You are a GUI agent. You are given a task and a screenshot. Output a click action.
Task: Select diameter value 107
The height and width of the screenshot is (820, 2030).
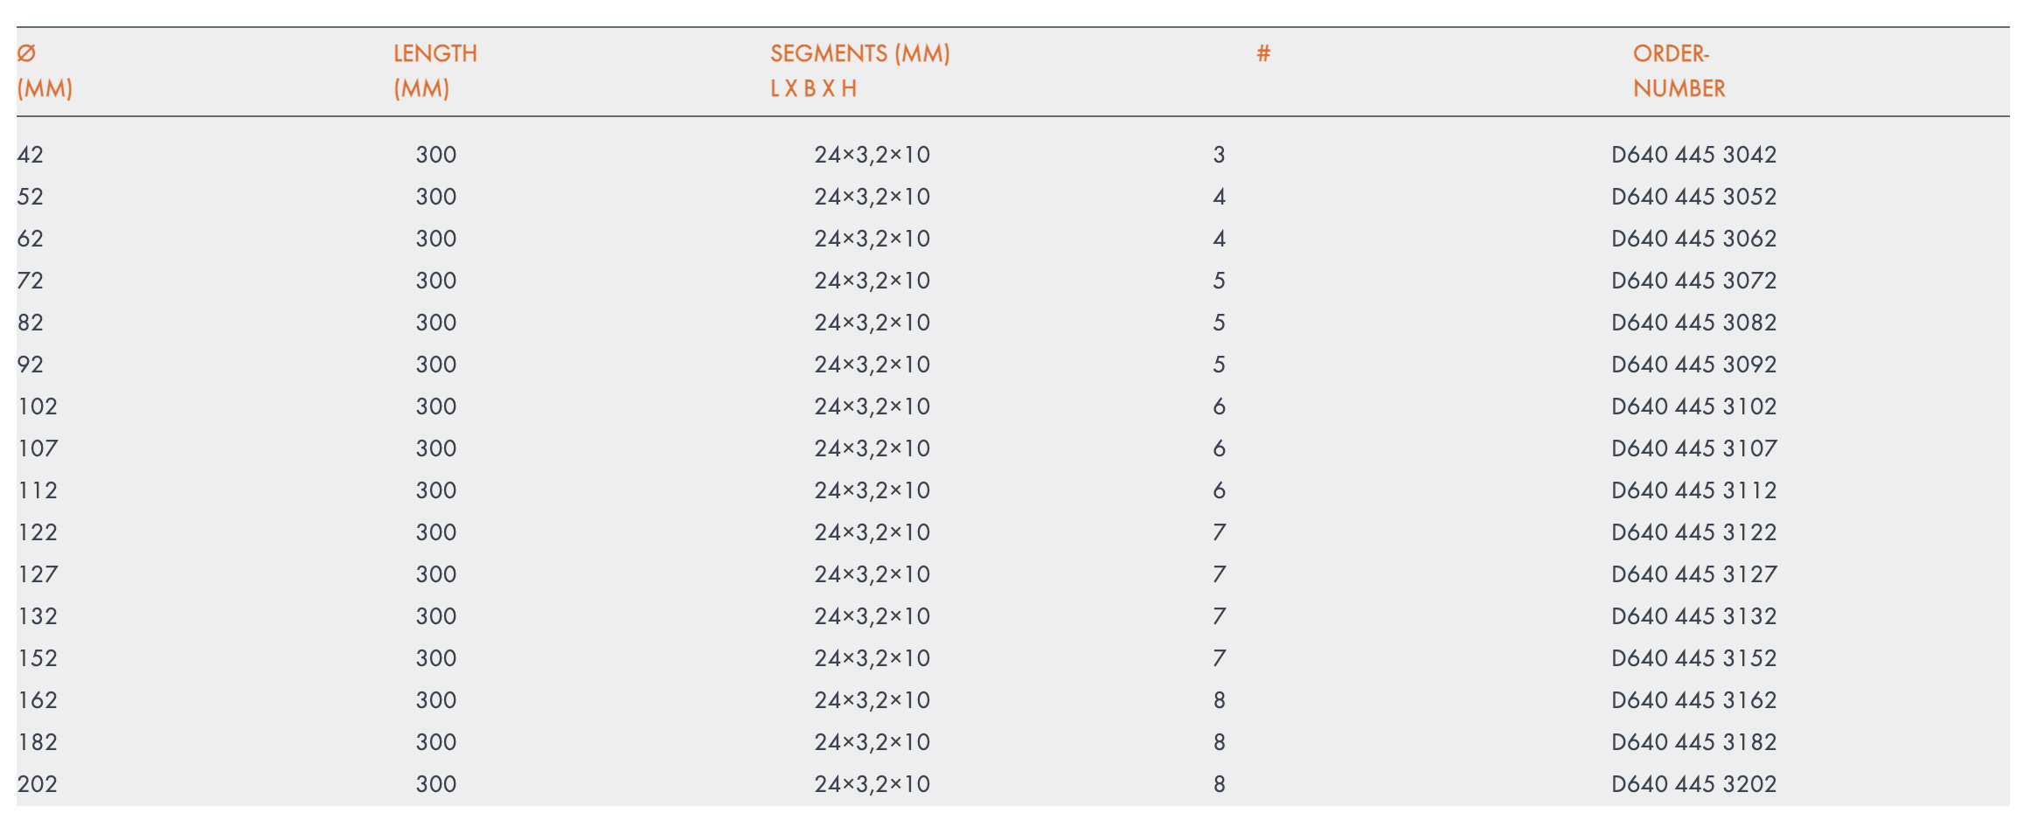tap(38, 448)
